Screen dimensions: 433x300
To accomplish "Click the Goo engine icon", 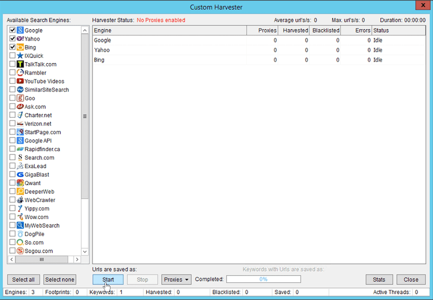I will [x=20, y=98].
